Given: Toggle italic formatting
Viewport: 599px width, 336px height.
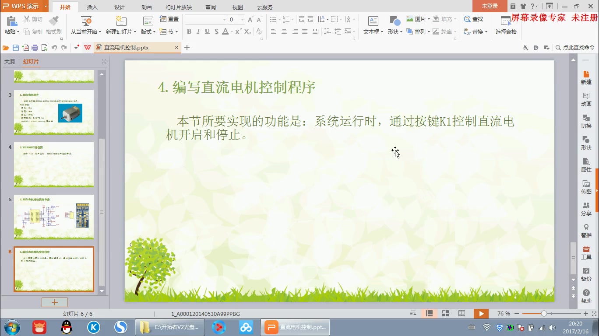Looking at the screenshot, I should pyautogui.click(x=198, y=31).
